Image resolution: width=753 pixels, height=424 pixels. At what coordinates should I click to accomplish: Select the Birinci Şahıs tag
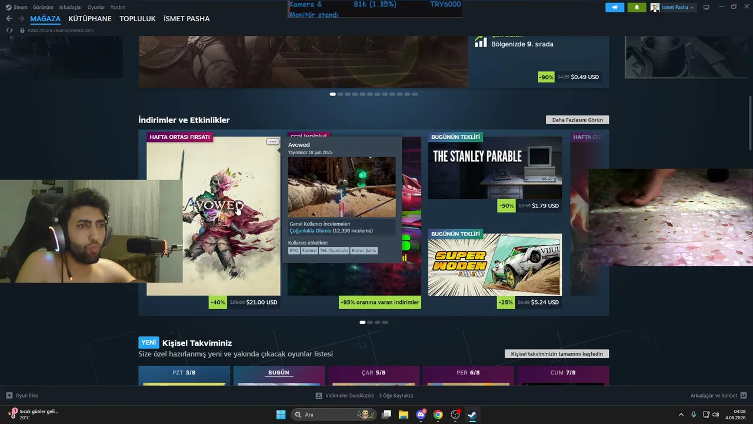point(364,250)
